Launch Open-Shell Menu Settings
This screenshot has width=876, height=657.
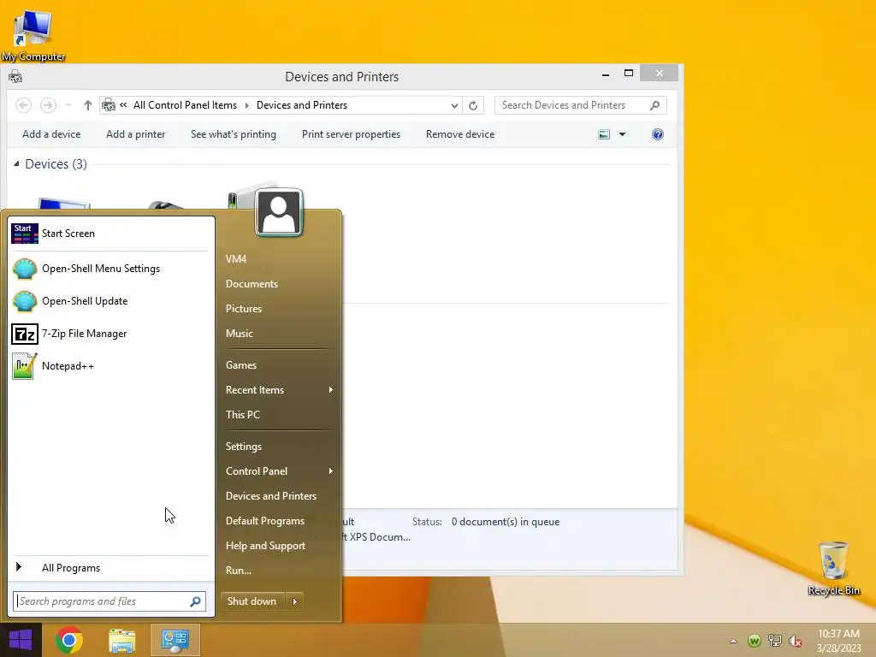point(110,269)
